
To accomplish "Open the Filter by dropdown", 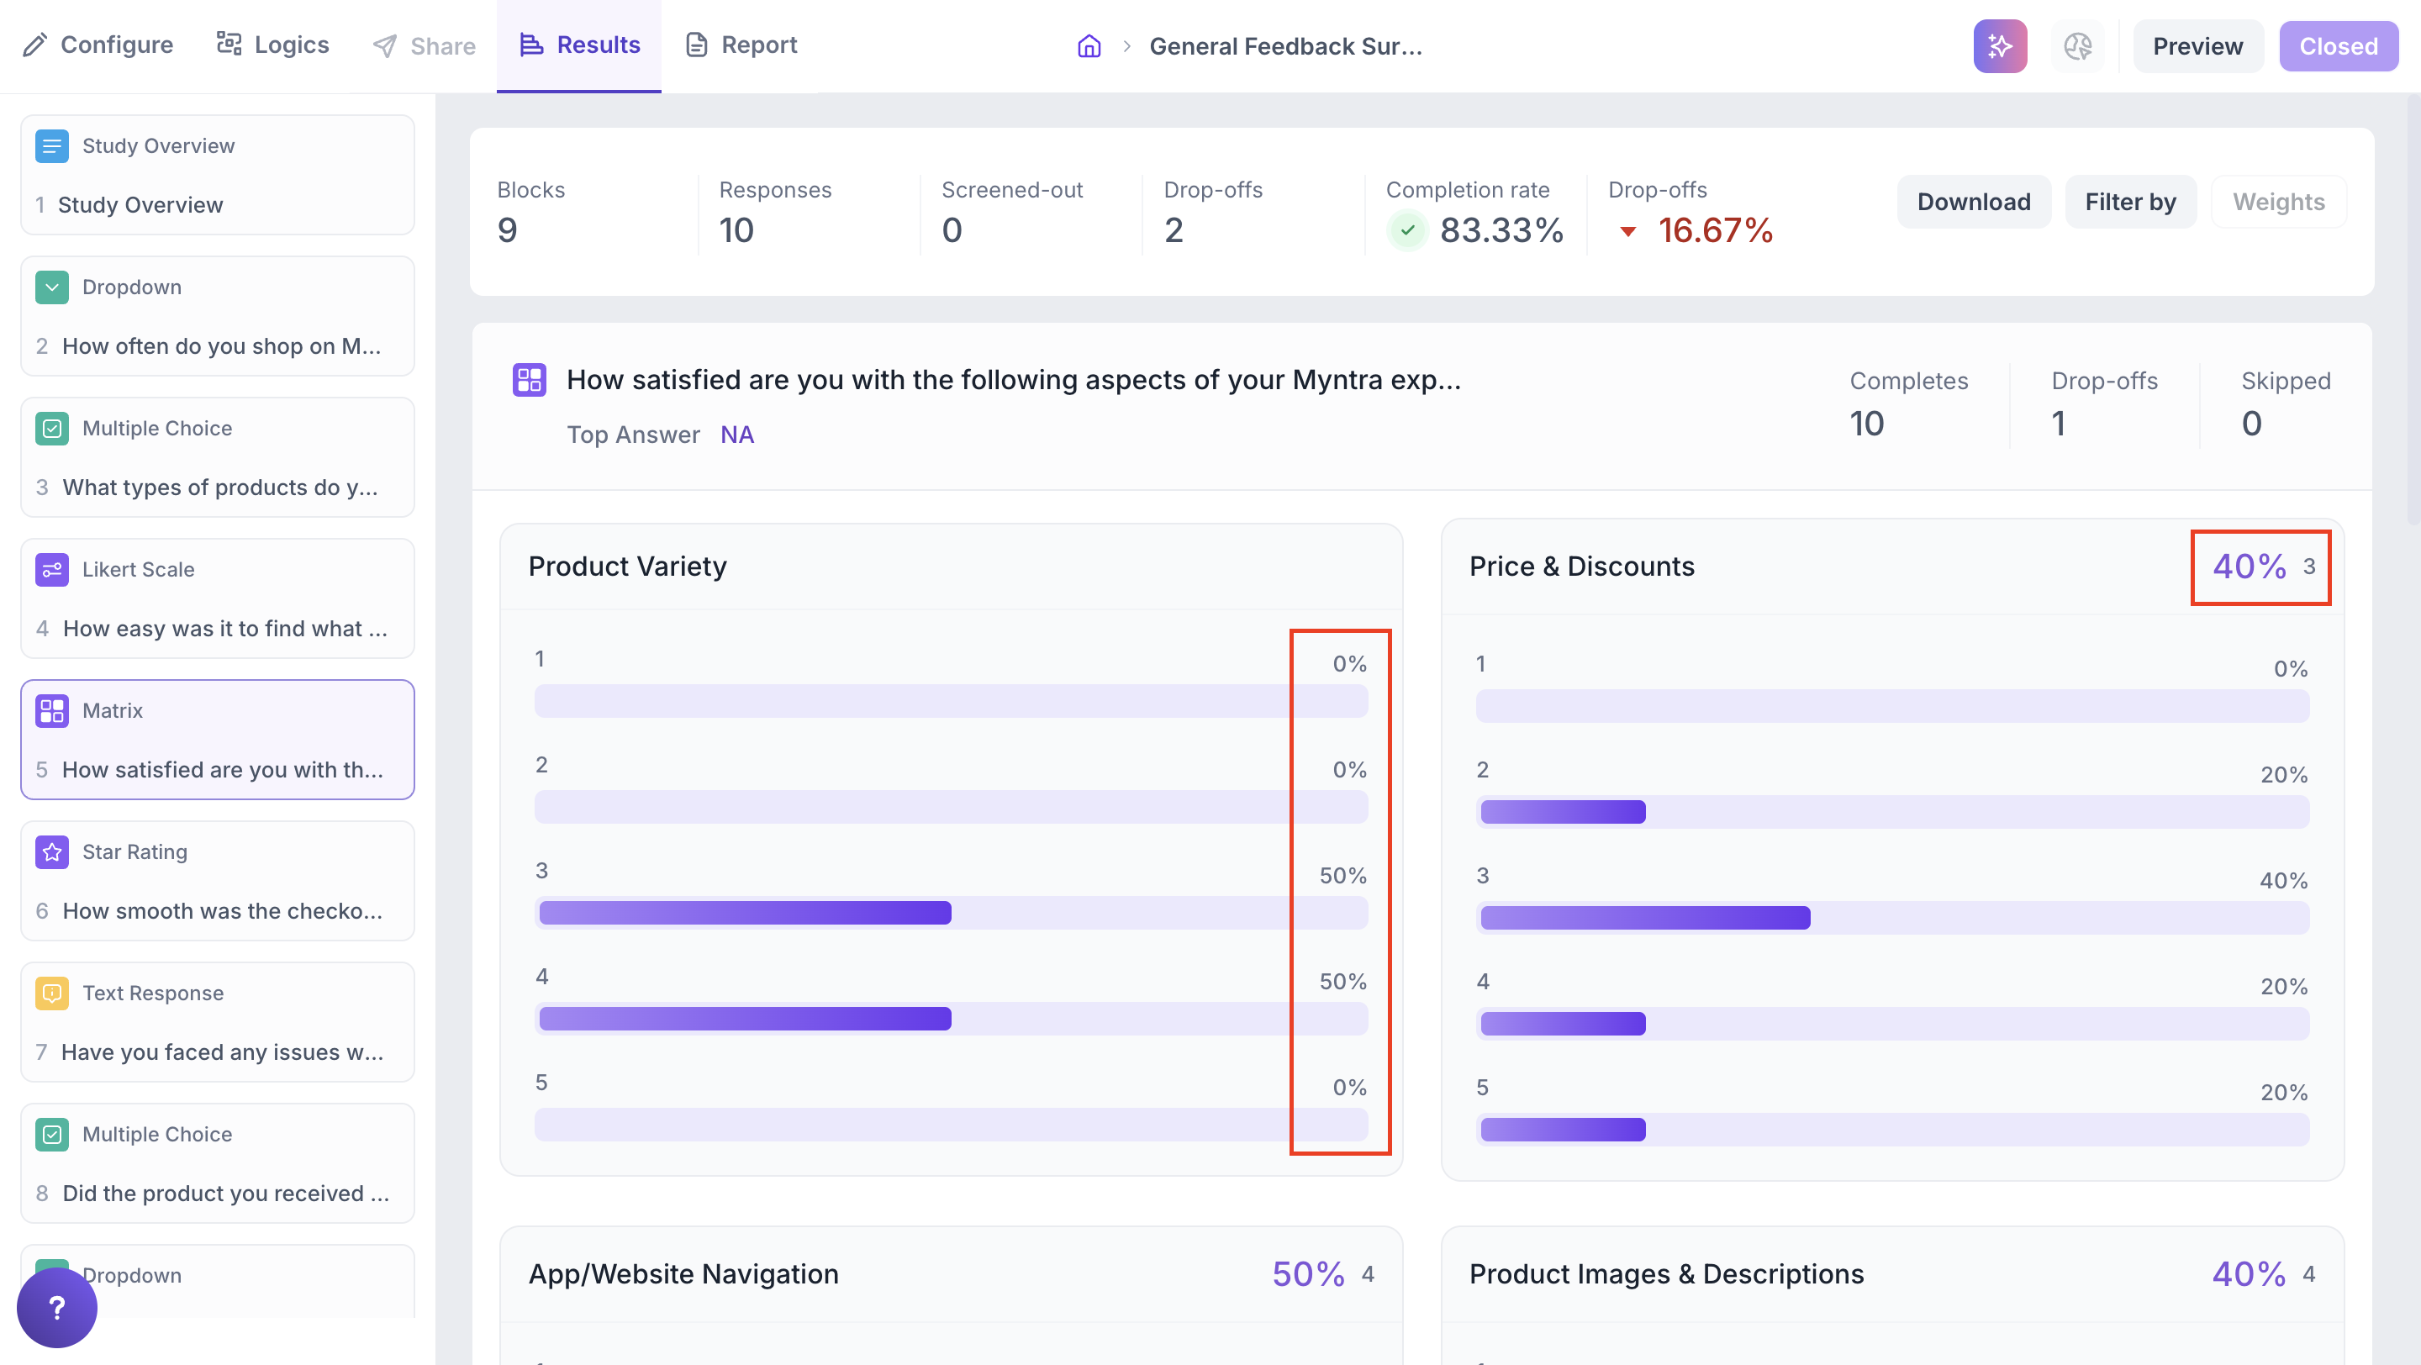I will point(2129,202).
